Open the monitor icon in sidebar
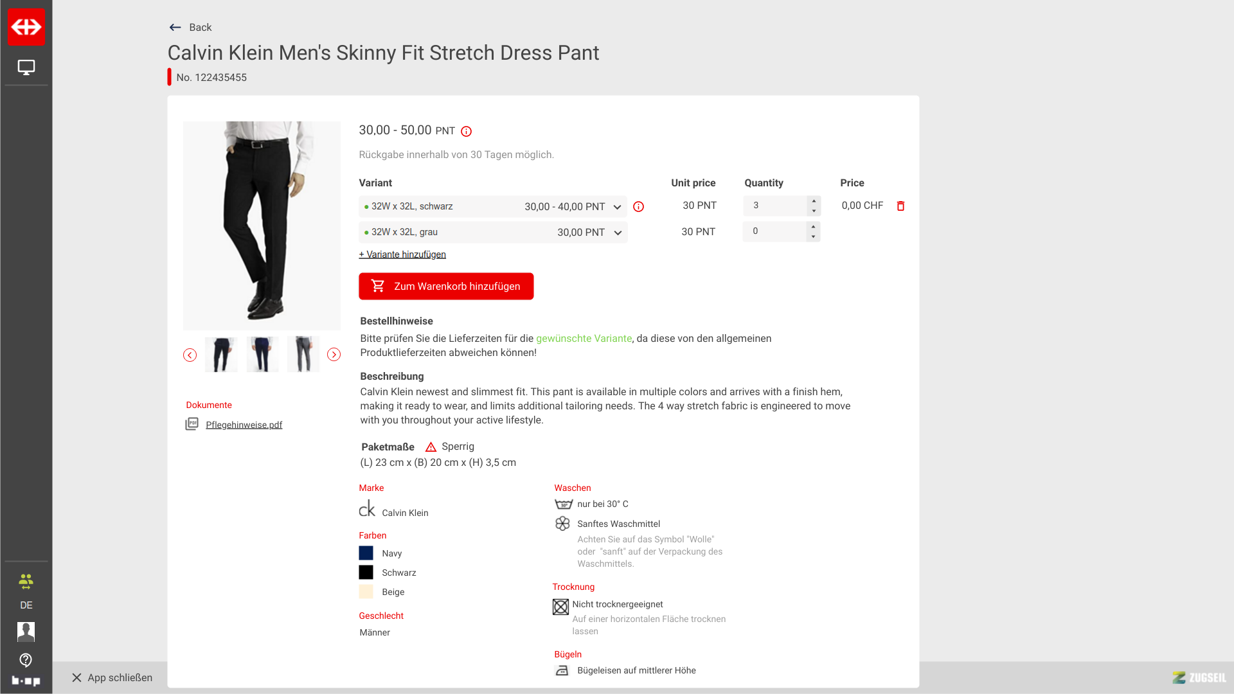1234x694 pixels. coord(26,67)
